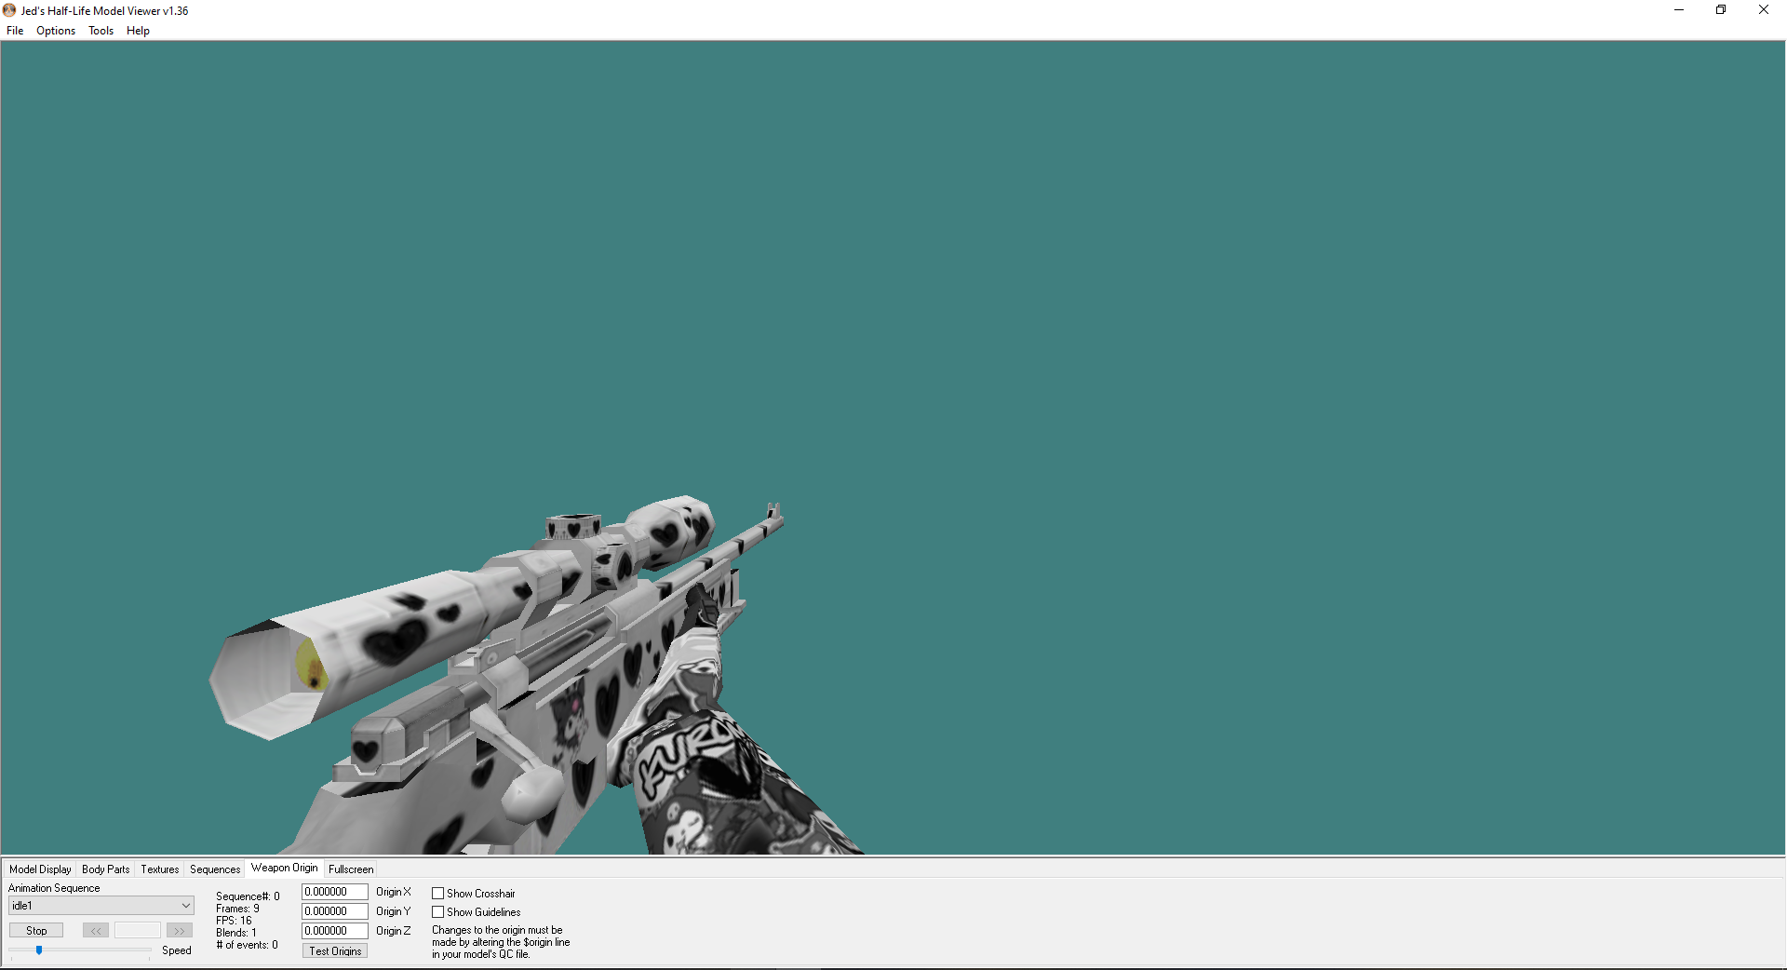Stop the animation playback
This screenshot has width=1787, height=970.
[36, 931]
